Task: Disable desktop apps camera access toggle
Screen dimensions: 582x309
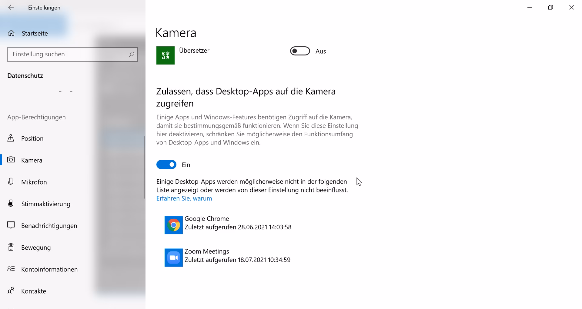Action: pyautogui.click(x=166, y=164)
